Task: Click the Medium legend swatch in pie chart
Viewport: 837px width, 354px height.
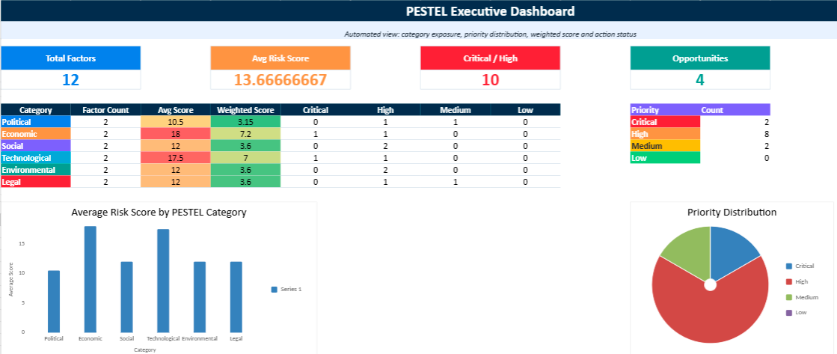Action: pos(788,297)
